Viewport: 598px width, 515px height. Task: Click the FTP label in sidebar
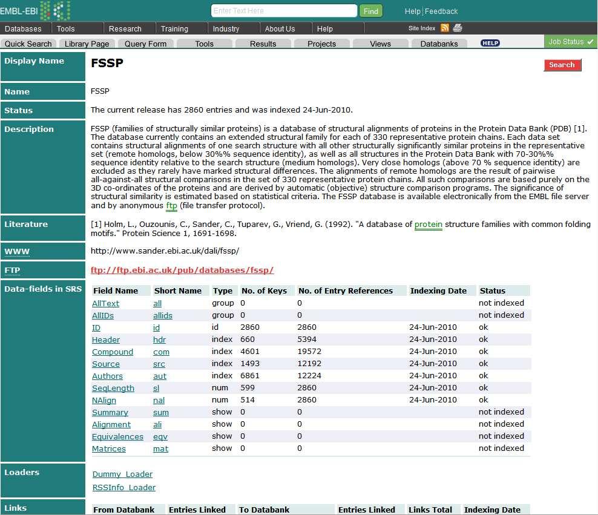(12, 271)
